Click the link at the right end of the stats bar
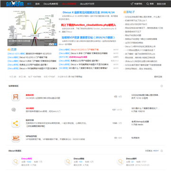 click(x=158, y=76)
